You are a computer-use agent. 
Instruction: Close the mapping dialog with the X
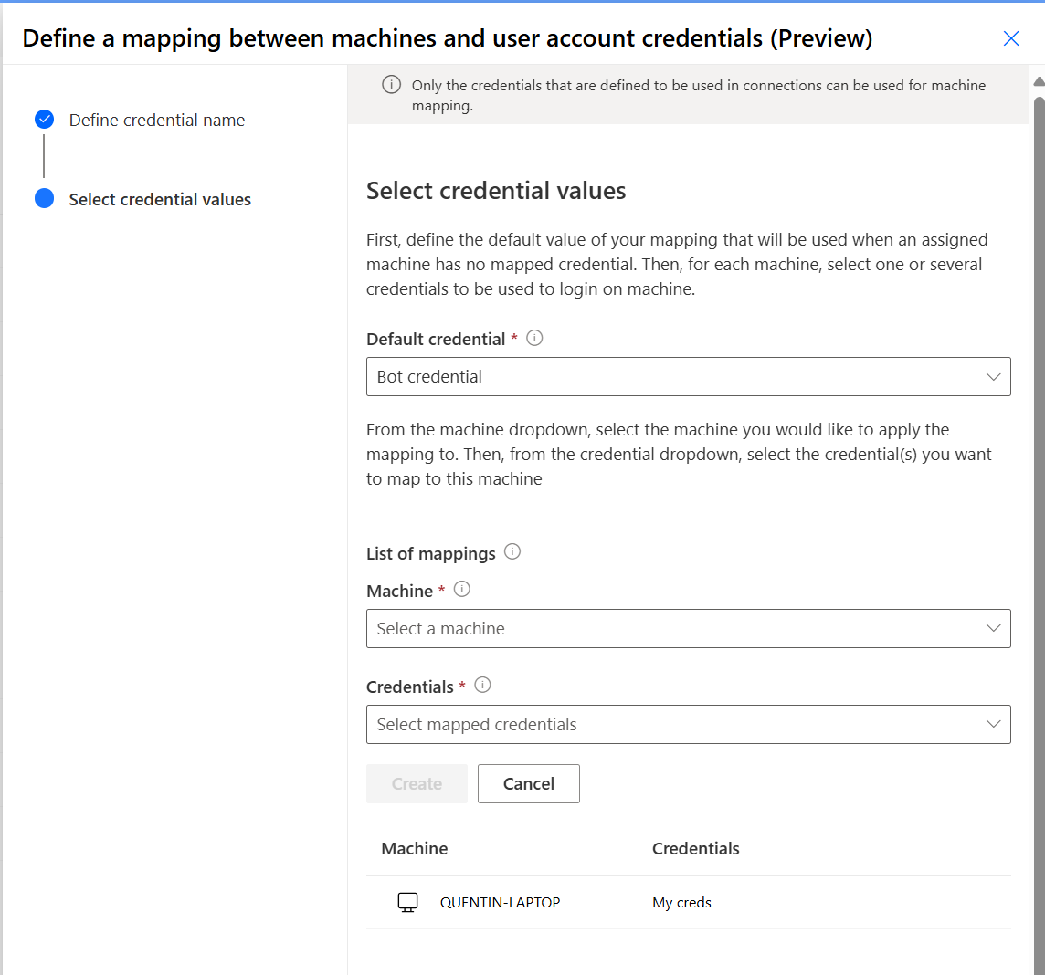pos(1011,38)
